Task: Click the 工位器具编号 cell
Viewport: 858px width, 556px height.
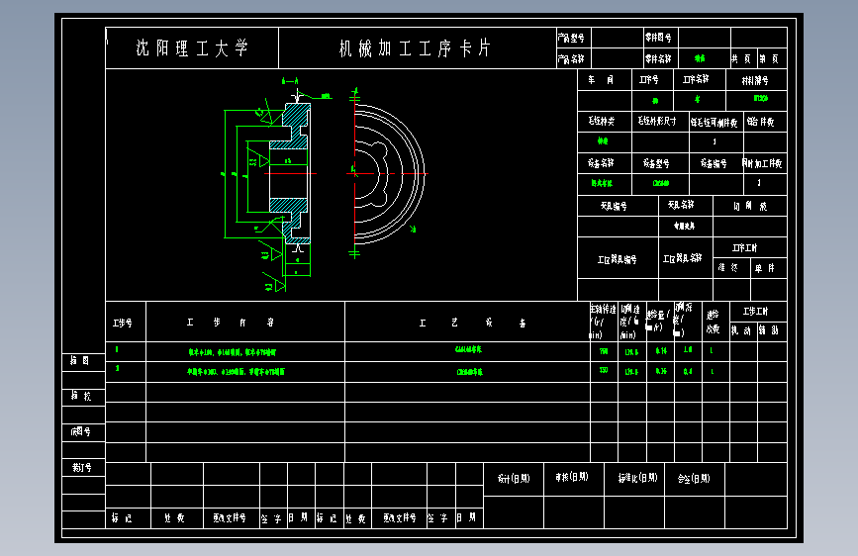Action: [x=618, y=259]
